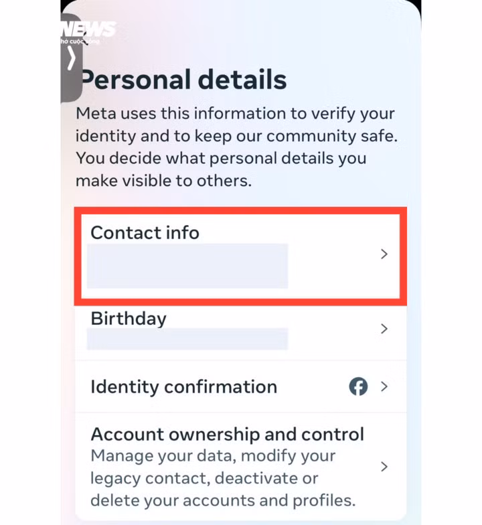Screen dimensions: 482x525
Task: Tap the arrow handle at top-left edge
Action: [x=72, y=60]
